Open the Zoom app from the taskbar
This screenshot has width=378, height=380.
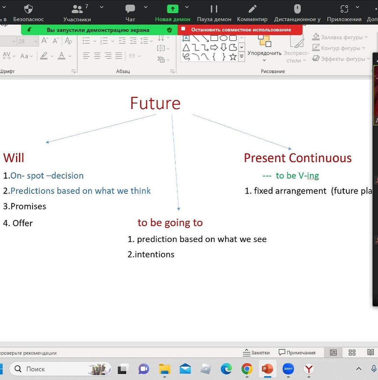[x=288, y=369]
